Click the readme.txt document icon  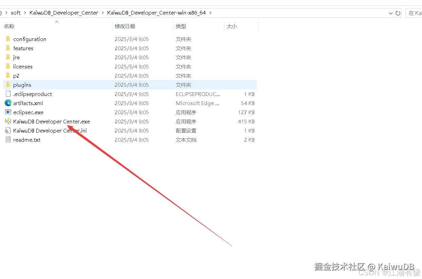pyautogui.click(x=8, y=140)
